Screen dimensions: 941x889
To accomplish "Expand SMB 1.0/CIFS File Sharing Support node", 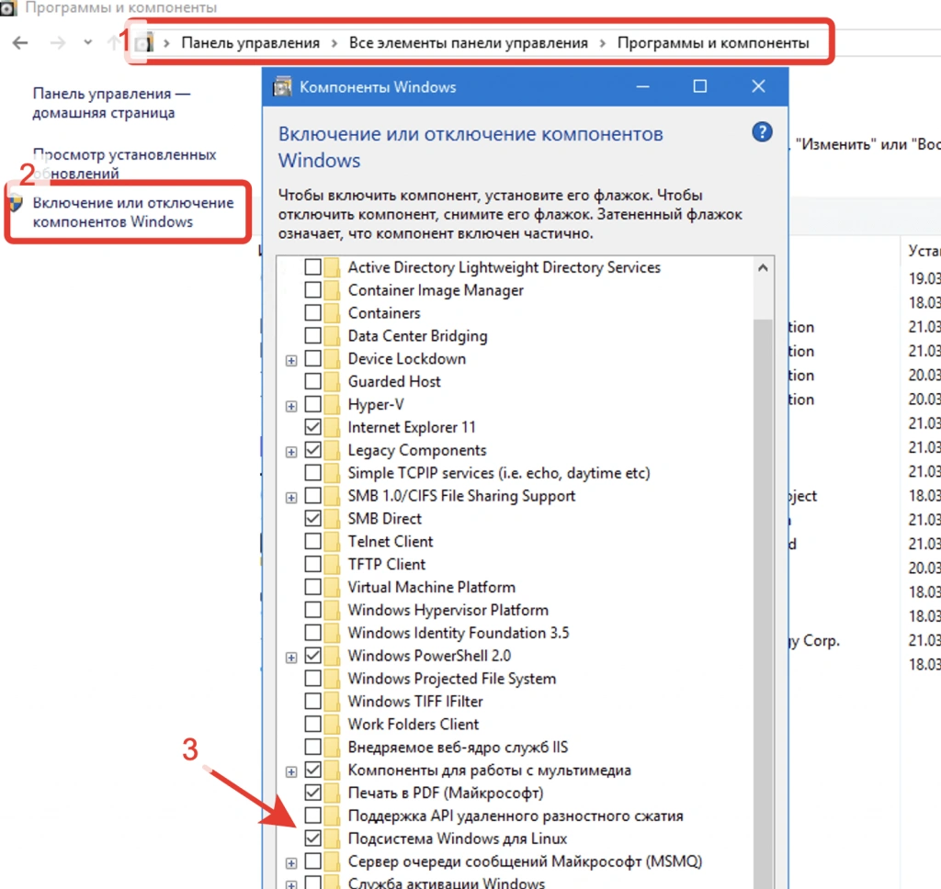I will [291, 498].
